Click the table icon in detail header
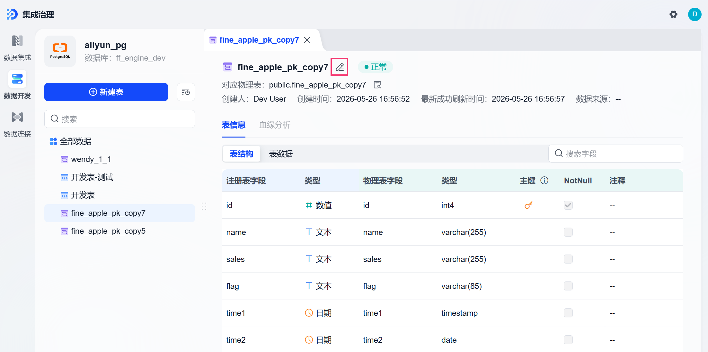Image resolution: width=708 pixels, height=352 pixels. (x=227, y=67)
